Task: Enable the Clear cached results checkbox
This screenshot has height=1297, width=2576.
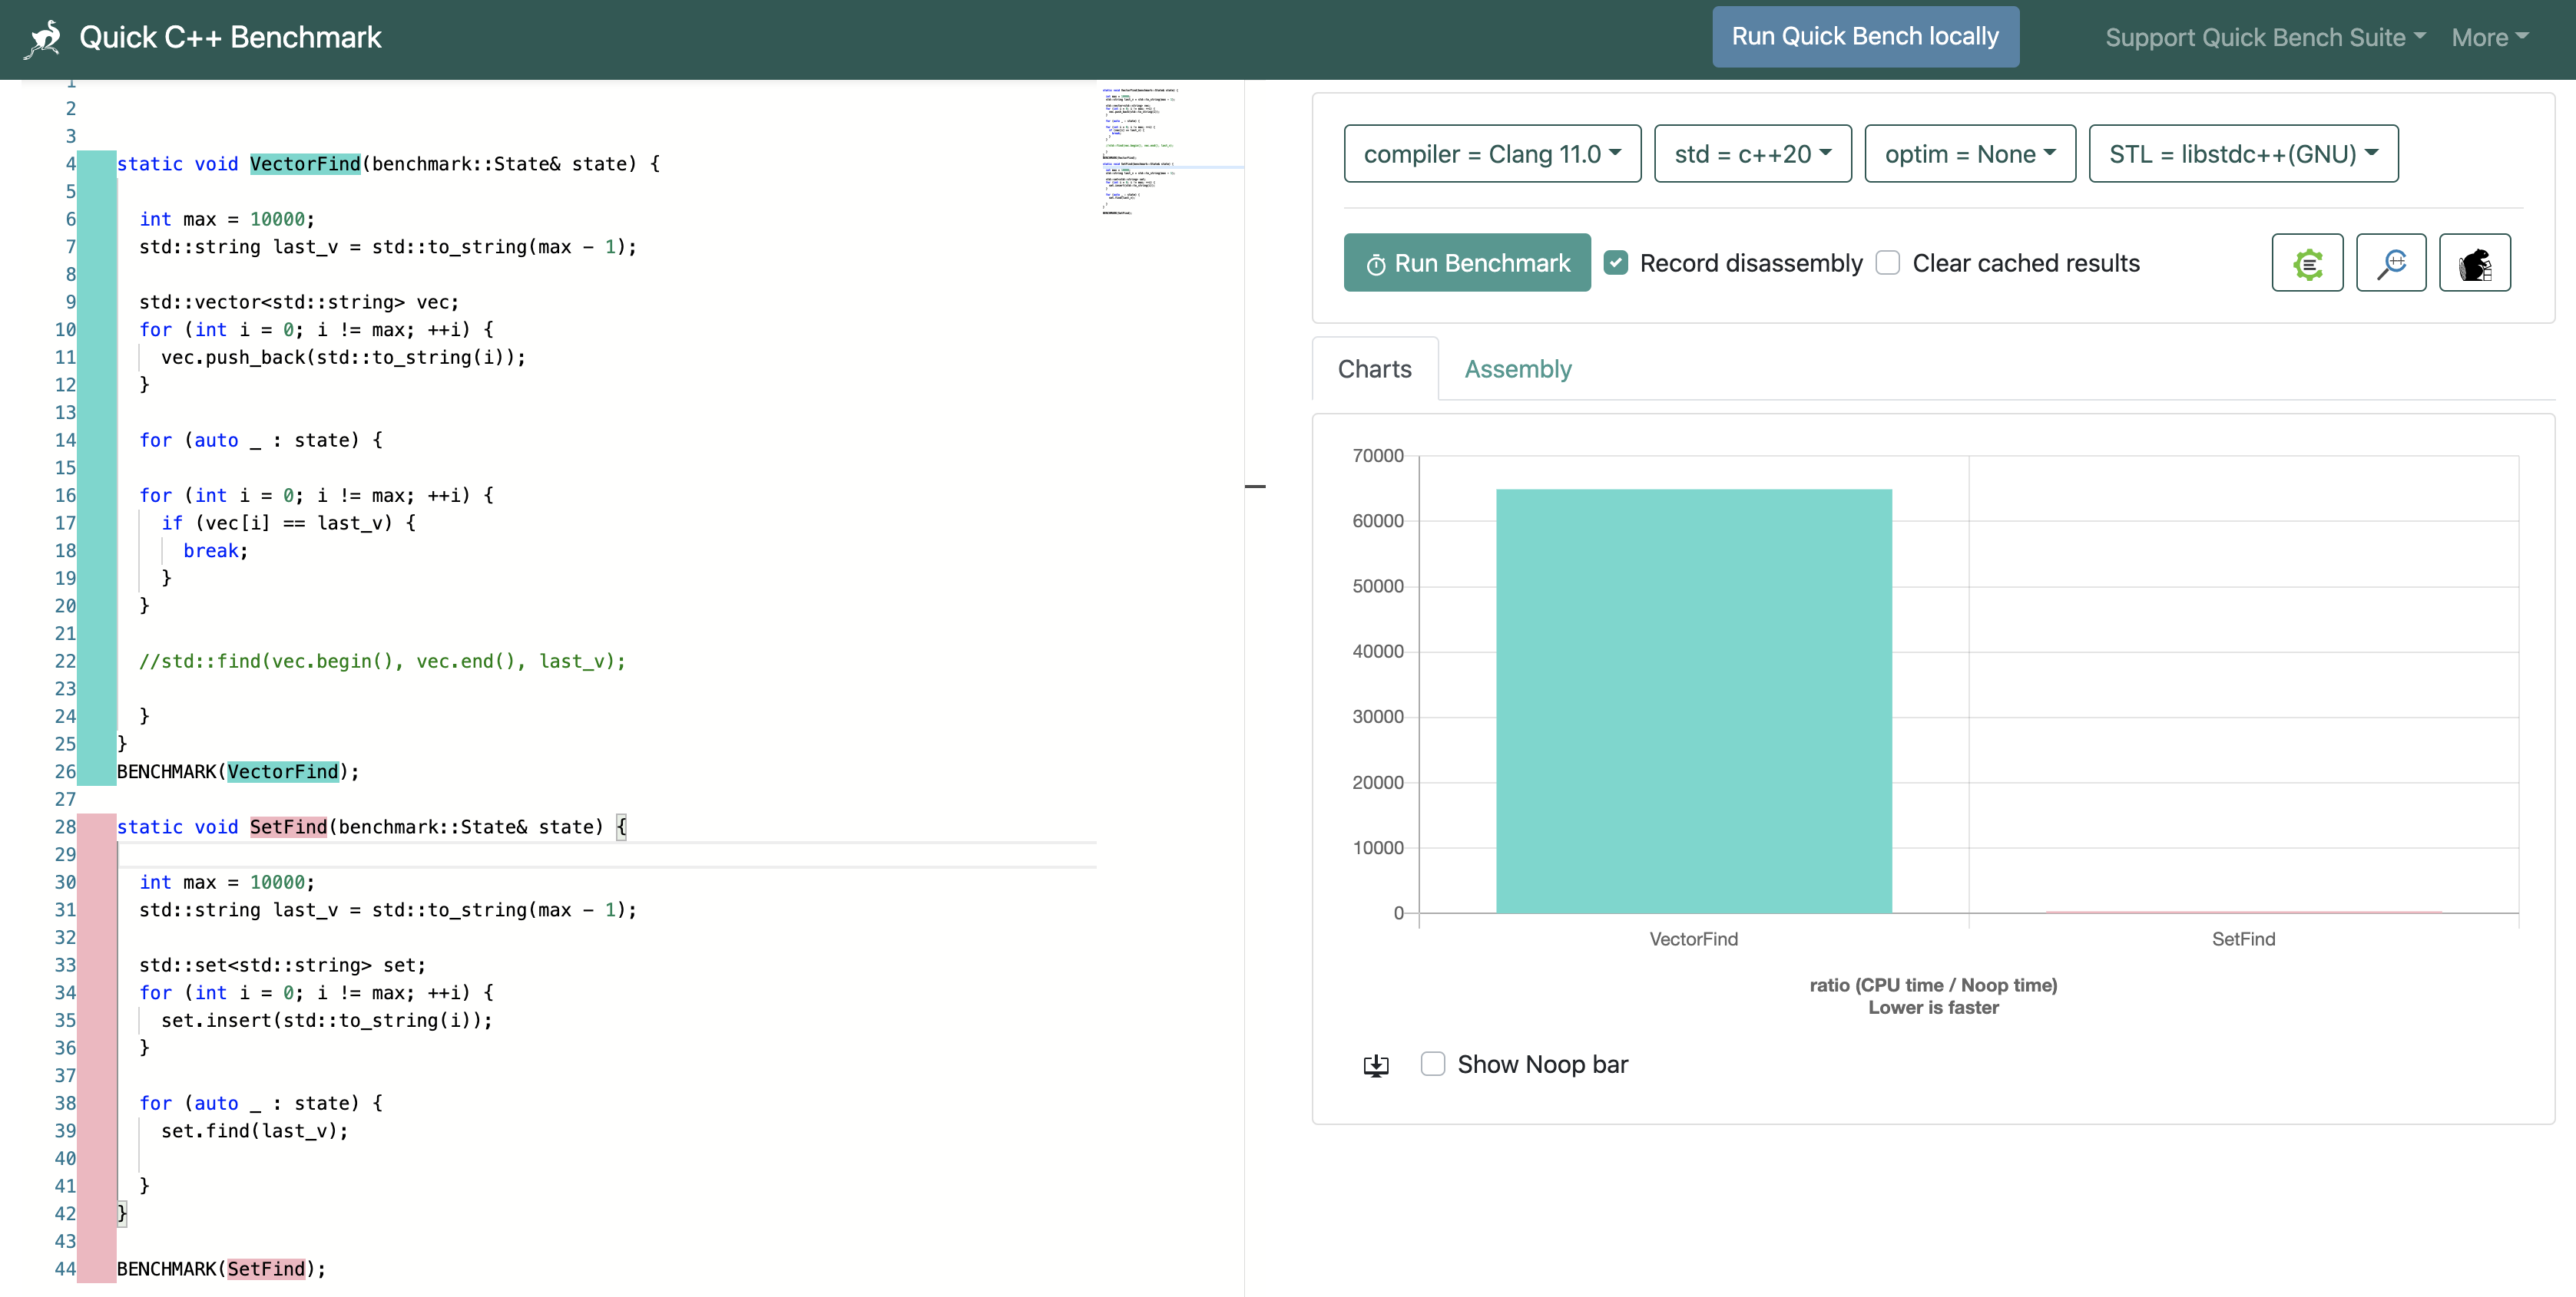Action: point(1888,262)
